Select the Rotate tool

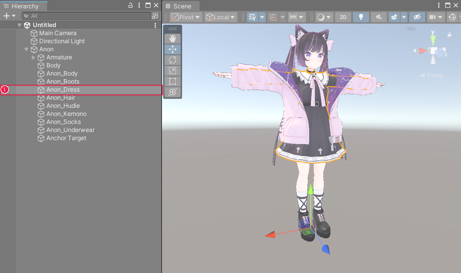[173, 60]
